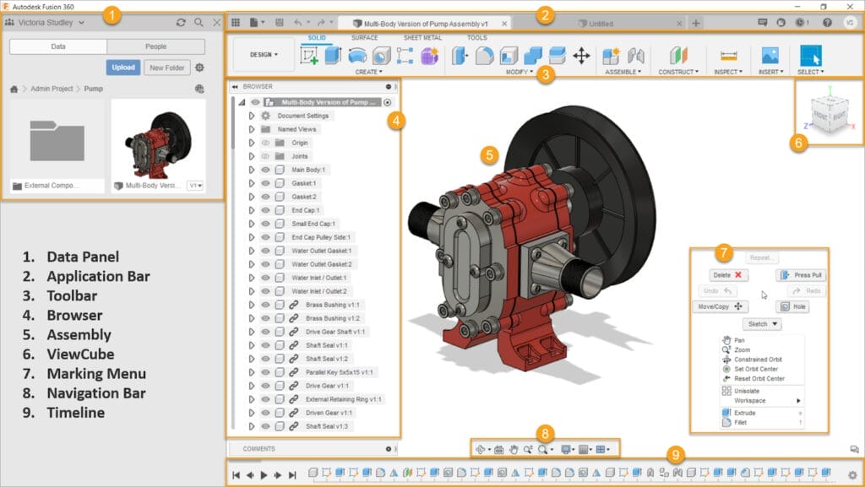Select the Move/Copy arrows icon in the toolbar

click(x=581, y=56)
